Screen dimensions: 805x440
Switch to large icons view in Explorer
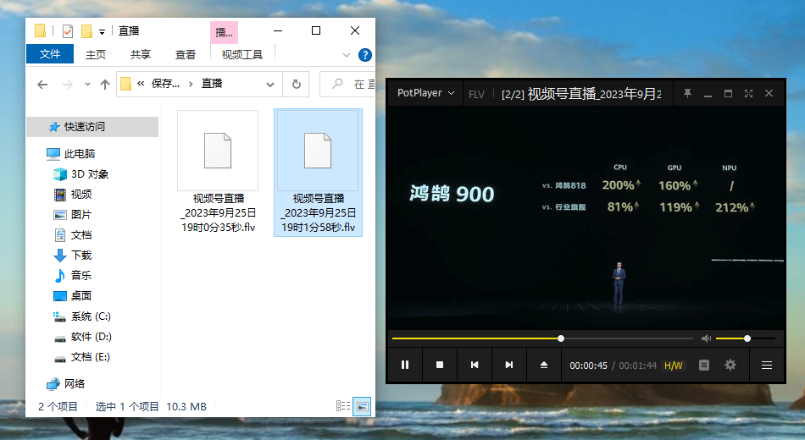(363, 406)
